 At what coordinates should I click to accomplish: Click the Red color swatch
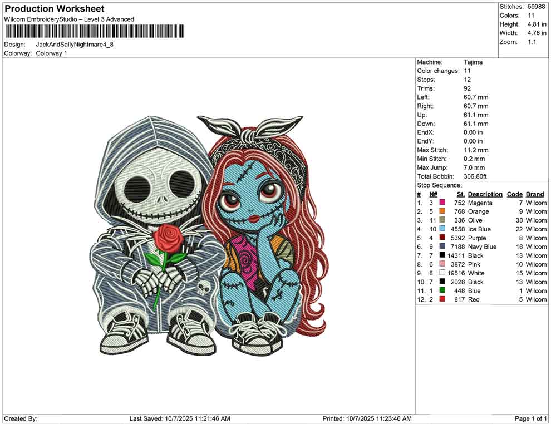click(442, 299)
